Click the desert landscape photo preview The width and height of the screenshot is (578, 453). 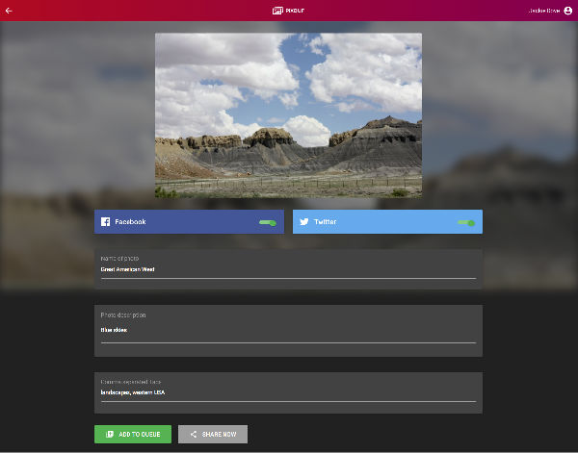(288, 115)
